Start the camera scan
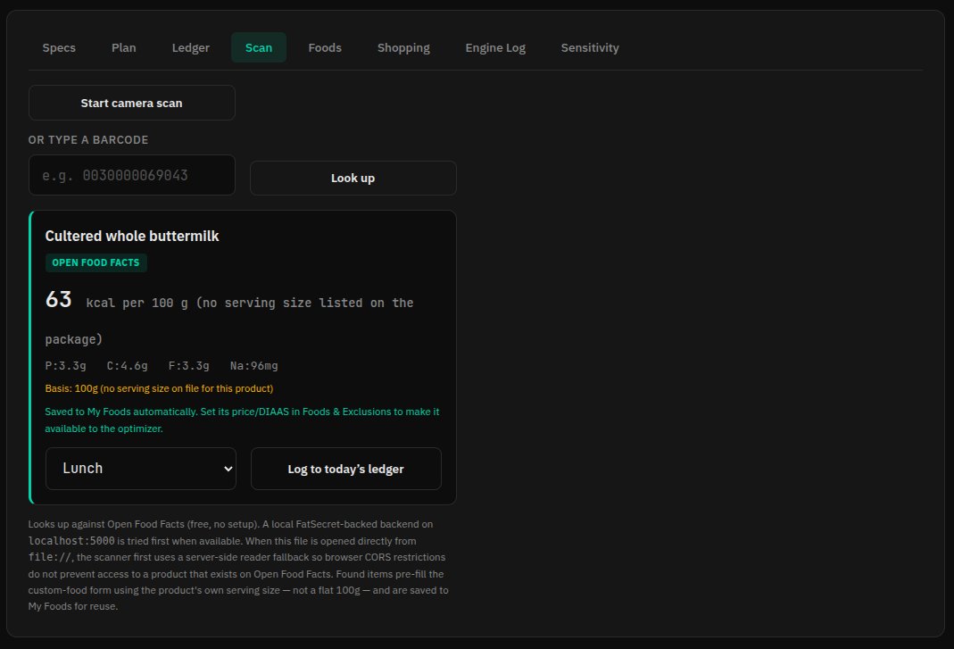This screenshot has width=954, height=649. pos(131,103)
